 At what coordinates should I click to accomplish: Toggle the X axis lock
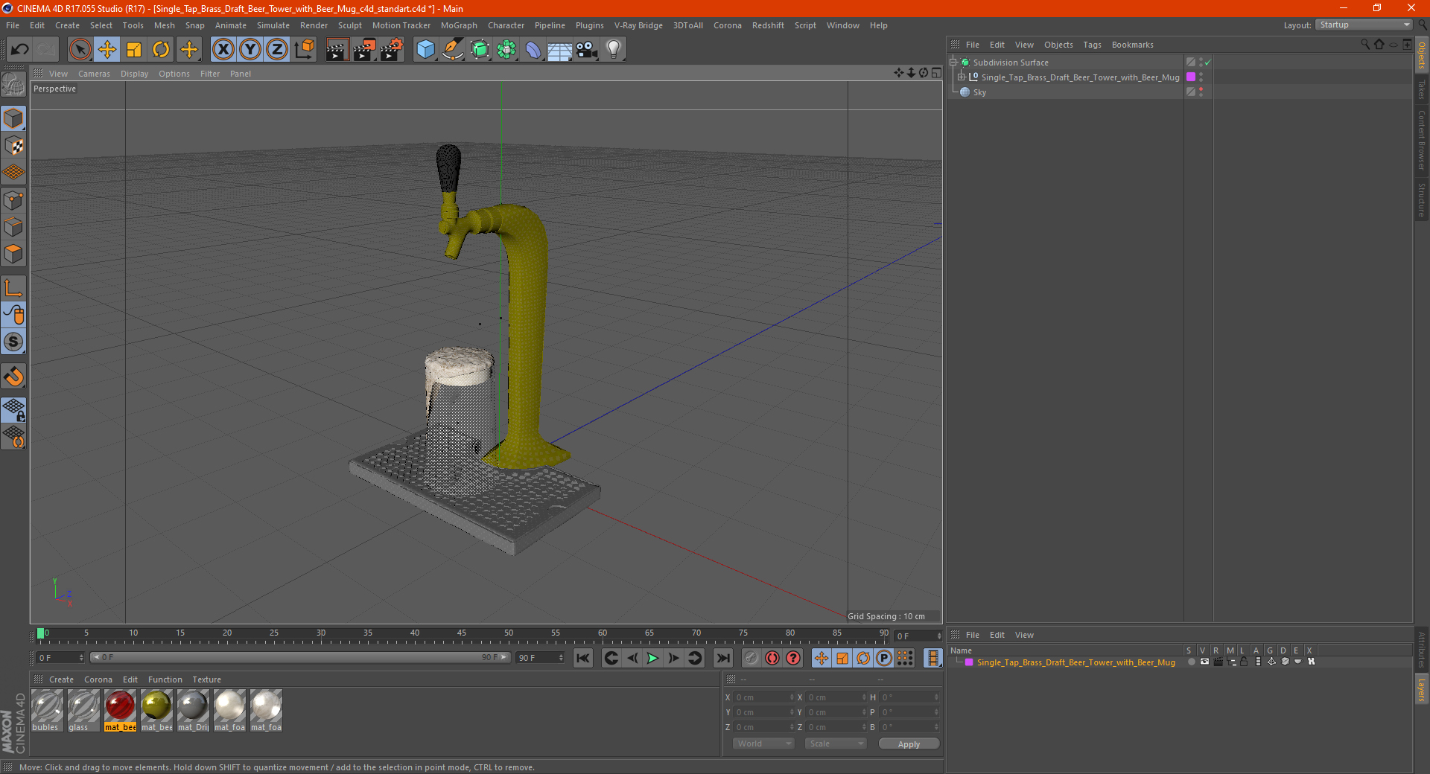pos(223,50)
